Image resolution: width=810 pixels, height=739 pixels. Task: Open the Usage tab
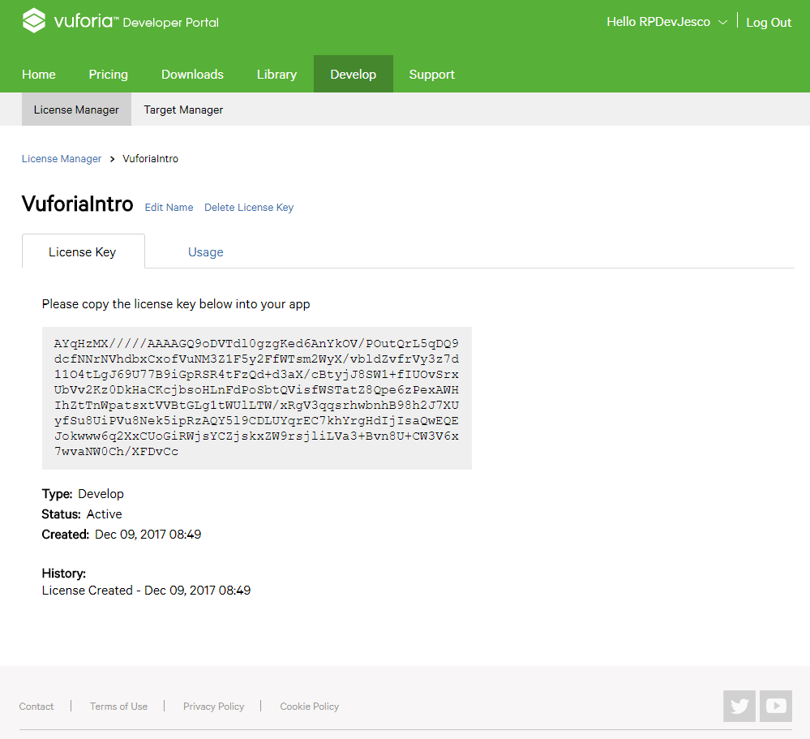[206, 252]
